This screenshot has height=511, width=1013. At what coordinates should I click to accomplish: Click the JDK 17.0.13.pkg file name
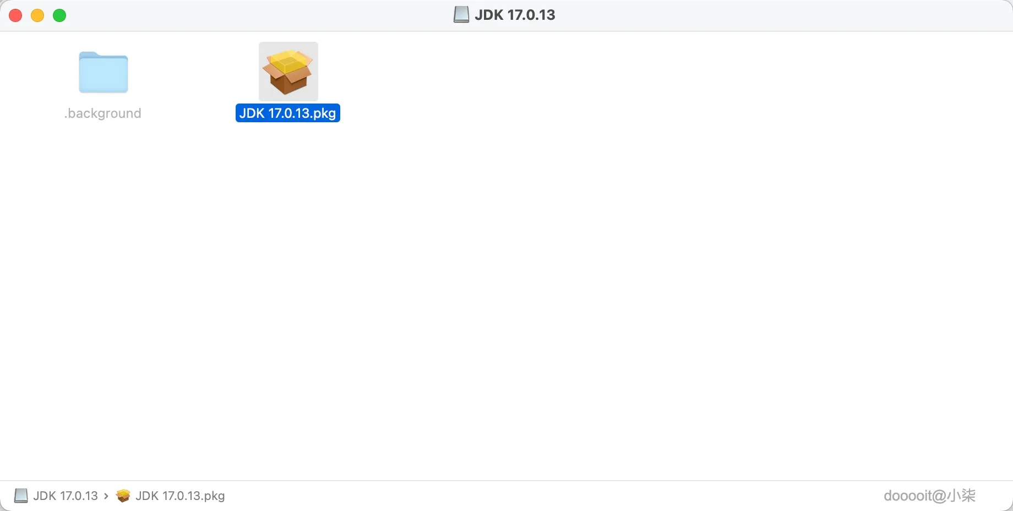click(288, 113)
